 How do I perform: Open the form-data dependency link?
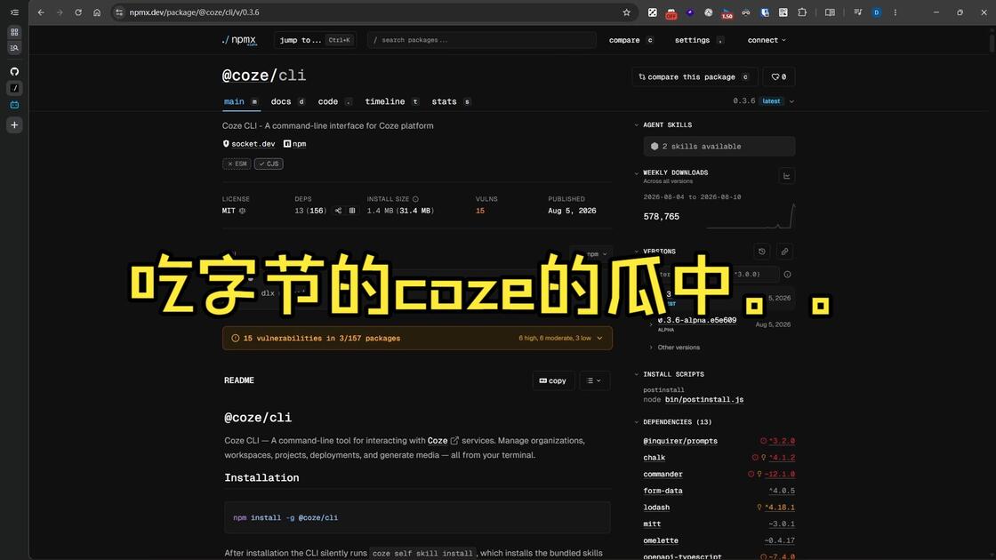(x=663, y=491)
